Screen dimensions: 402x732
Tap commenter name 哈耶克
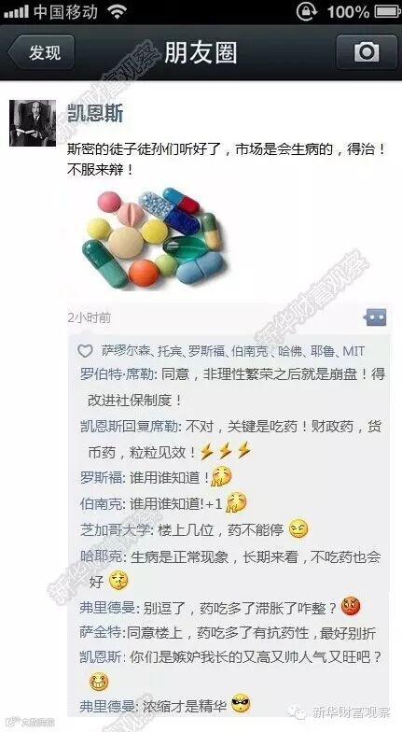coord(101,556)
